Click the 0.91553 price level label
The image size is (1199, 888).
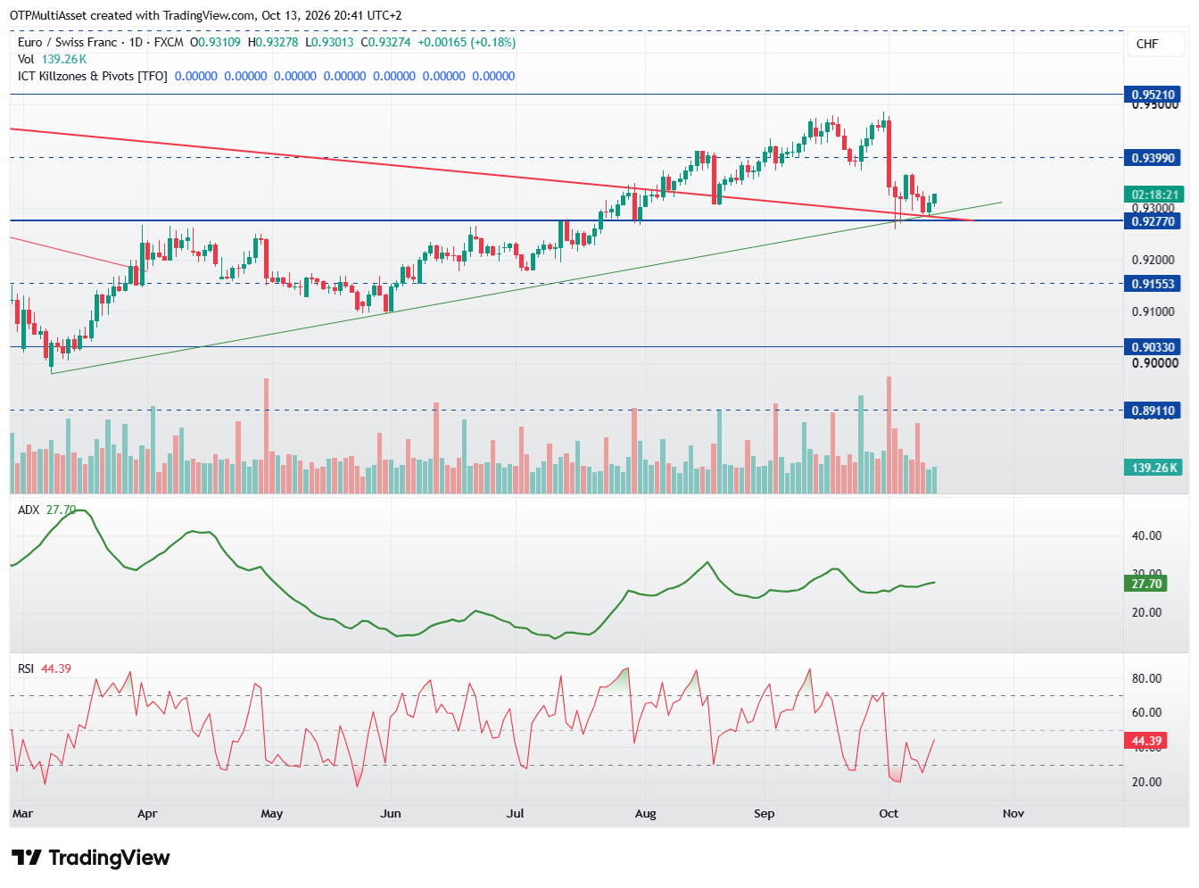point(1154,284)
